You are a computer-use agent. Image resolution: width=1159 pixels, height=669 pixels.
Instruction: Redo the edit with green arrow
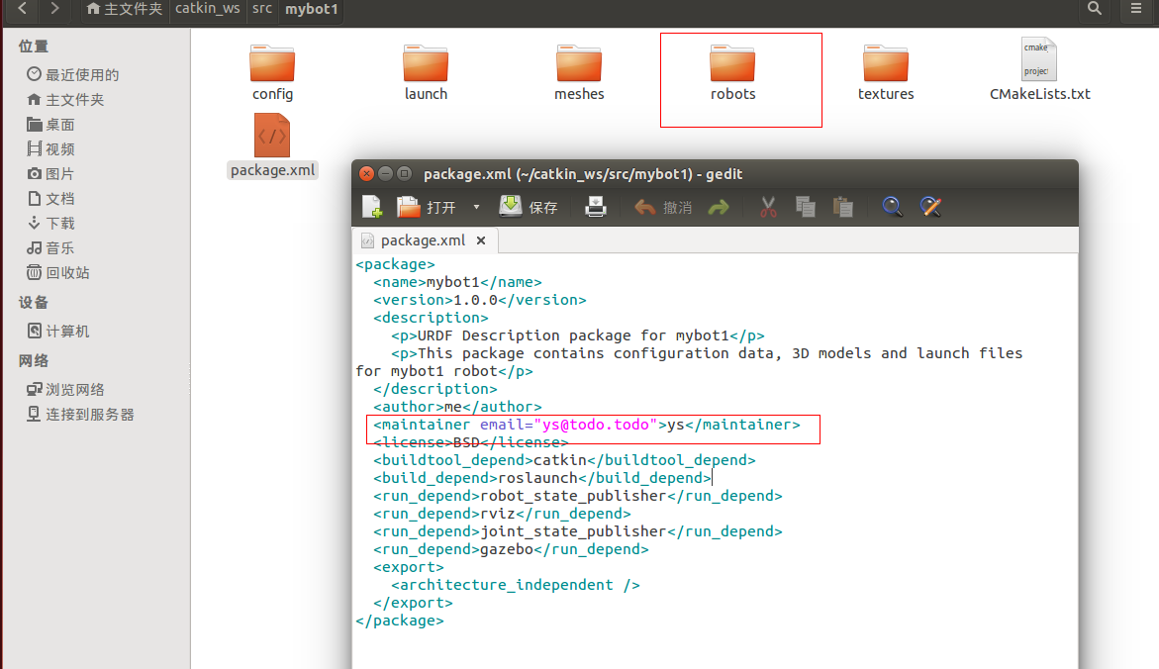(719, 208)
